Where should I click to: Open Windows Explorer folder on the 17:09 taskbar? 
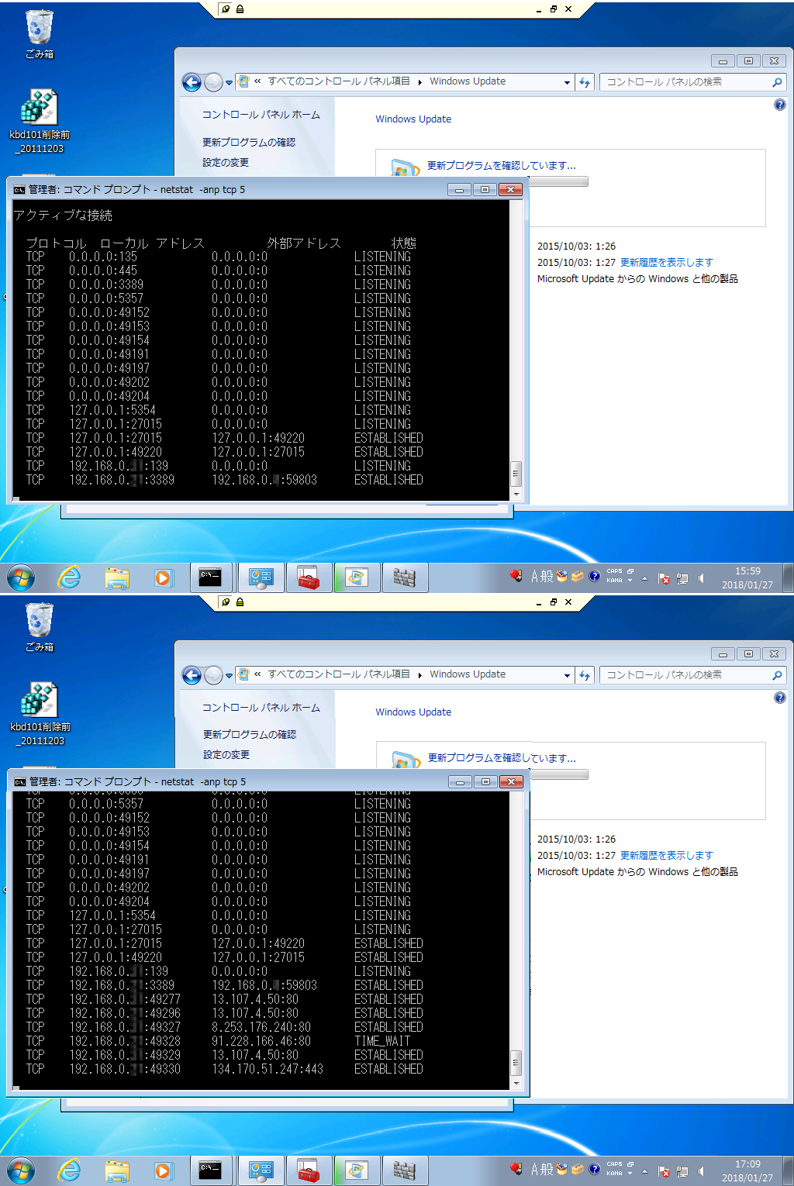pyautogui.click(x=117, y=1171)
